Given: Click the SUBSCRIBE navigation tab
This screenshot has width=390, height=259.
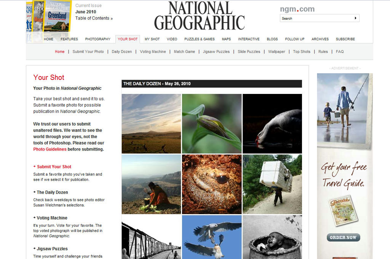Looking at the screenshot, I should pyautogui.click(x=345, y=39).
